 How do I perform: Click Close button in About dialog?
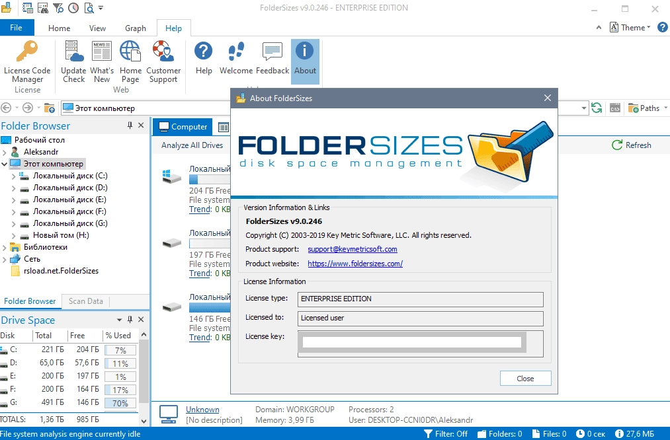(x=525, y=379)
